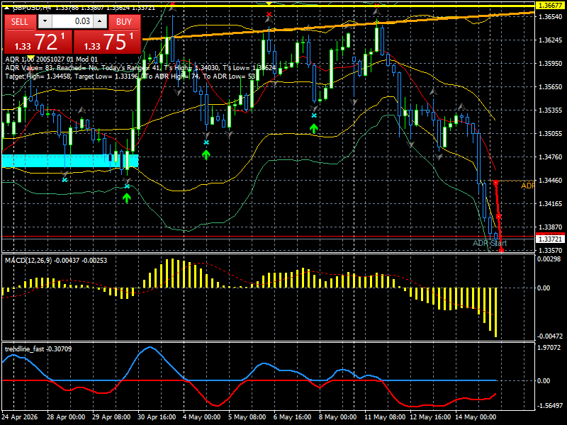Click the 11 May 08:00 time label

click(x=385, y=416)
